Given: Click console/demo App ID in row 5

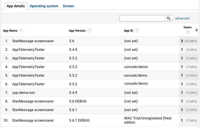Looking at the screenshot, I should [135, 76].
